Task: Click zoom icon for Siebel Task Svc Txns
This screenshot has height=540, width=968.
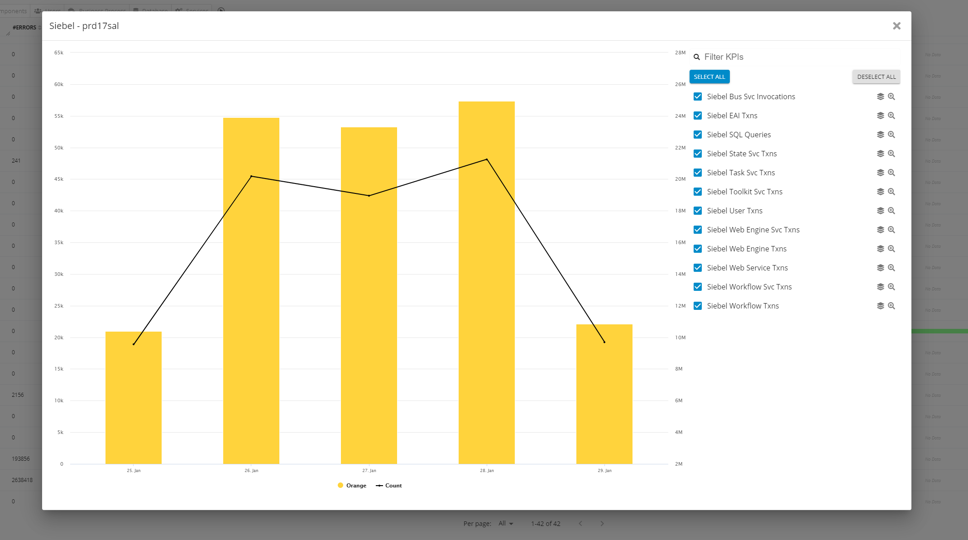Action: (x=891, y=173)
